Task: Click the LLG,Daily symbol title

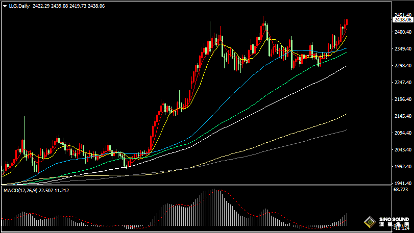Action: click(19, 6)
